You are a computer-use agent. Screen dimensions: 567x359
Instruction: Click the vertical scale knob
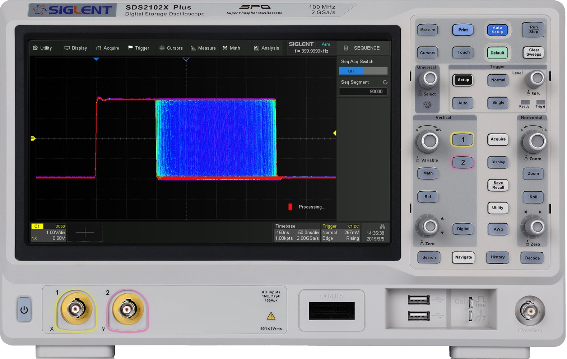point(429,141)
